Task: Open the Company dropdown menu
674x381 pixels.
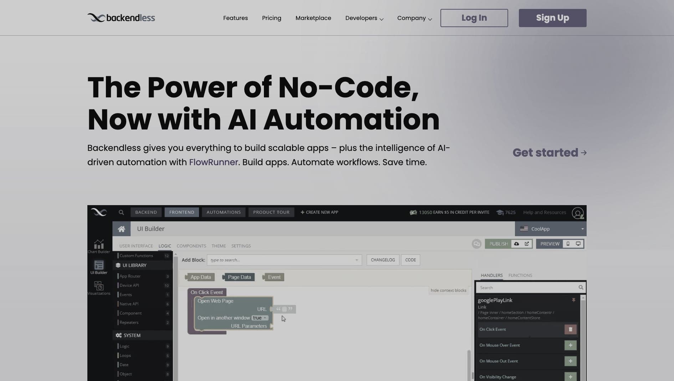Action: coord(414,18)
